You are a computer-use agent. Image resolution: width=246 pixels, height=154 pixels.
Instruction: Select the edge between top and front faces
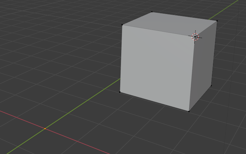coord(159,31)
